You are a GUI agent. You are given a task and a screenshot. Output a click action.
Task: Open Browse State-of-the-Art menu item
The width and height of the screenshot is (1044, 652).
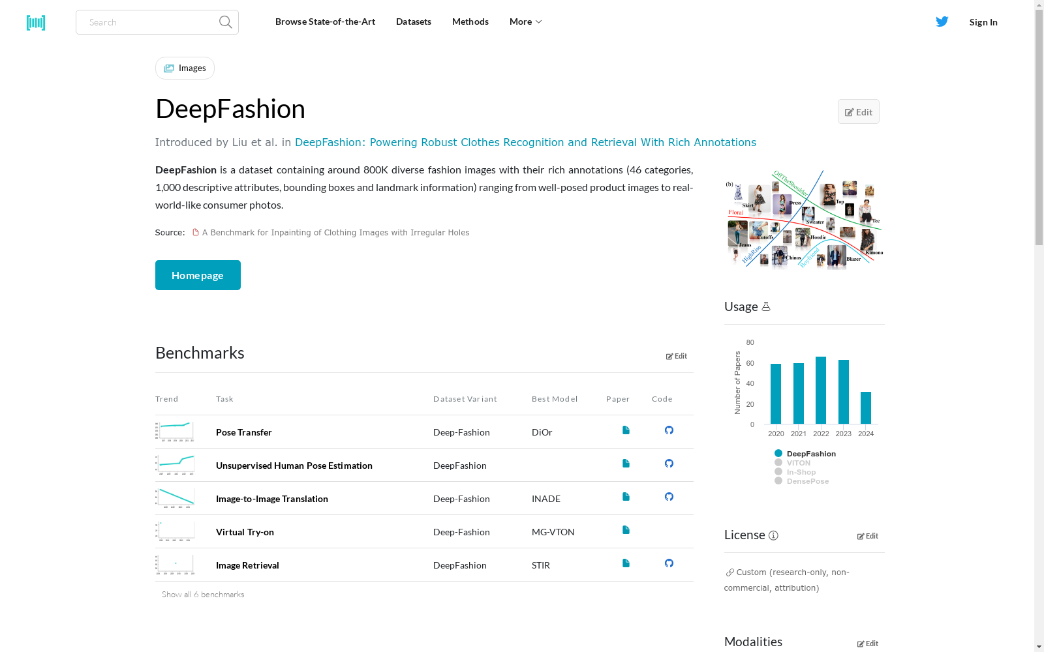[x=325, y=22]
